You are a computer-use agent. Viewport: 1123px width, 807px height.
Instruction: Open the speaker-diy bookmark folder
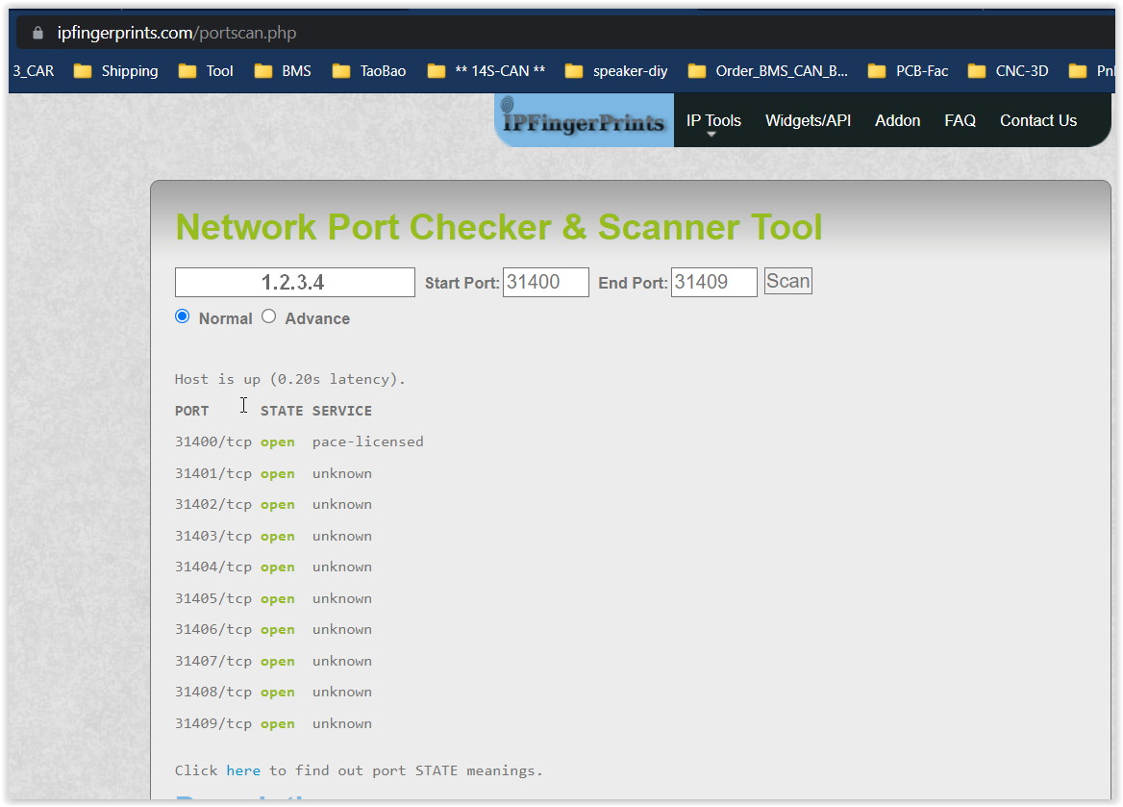point(616,71)
